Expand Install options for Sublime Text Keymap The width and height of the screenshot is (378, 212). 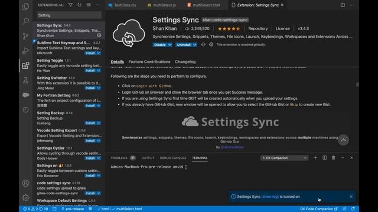point(99,53)
